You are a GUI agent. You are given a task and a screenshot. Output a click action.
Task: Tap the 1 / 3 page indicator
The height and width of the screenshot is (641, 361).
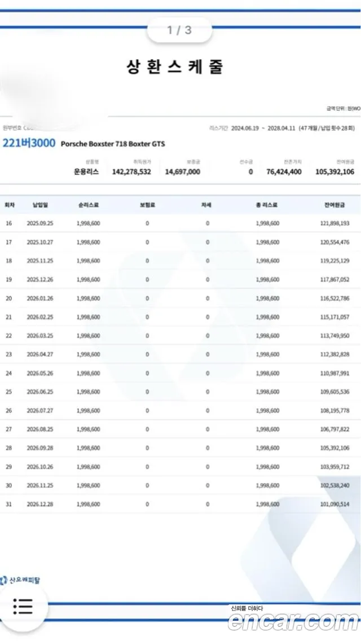179,30
